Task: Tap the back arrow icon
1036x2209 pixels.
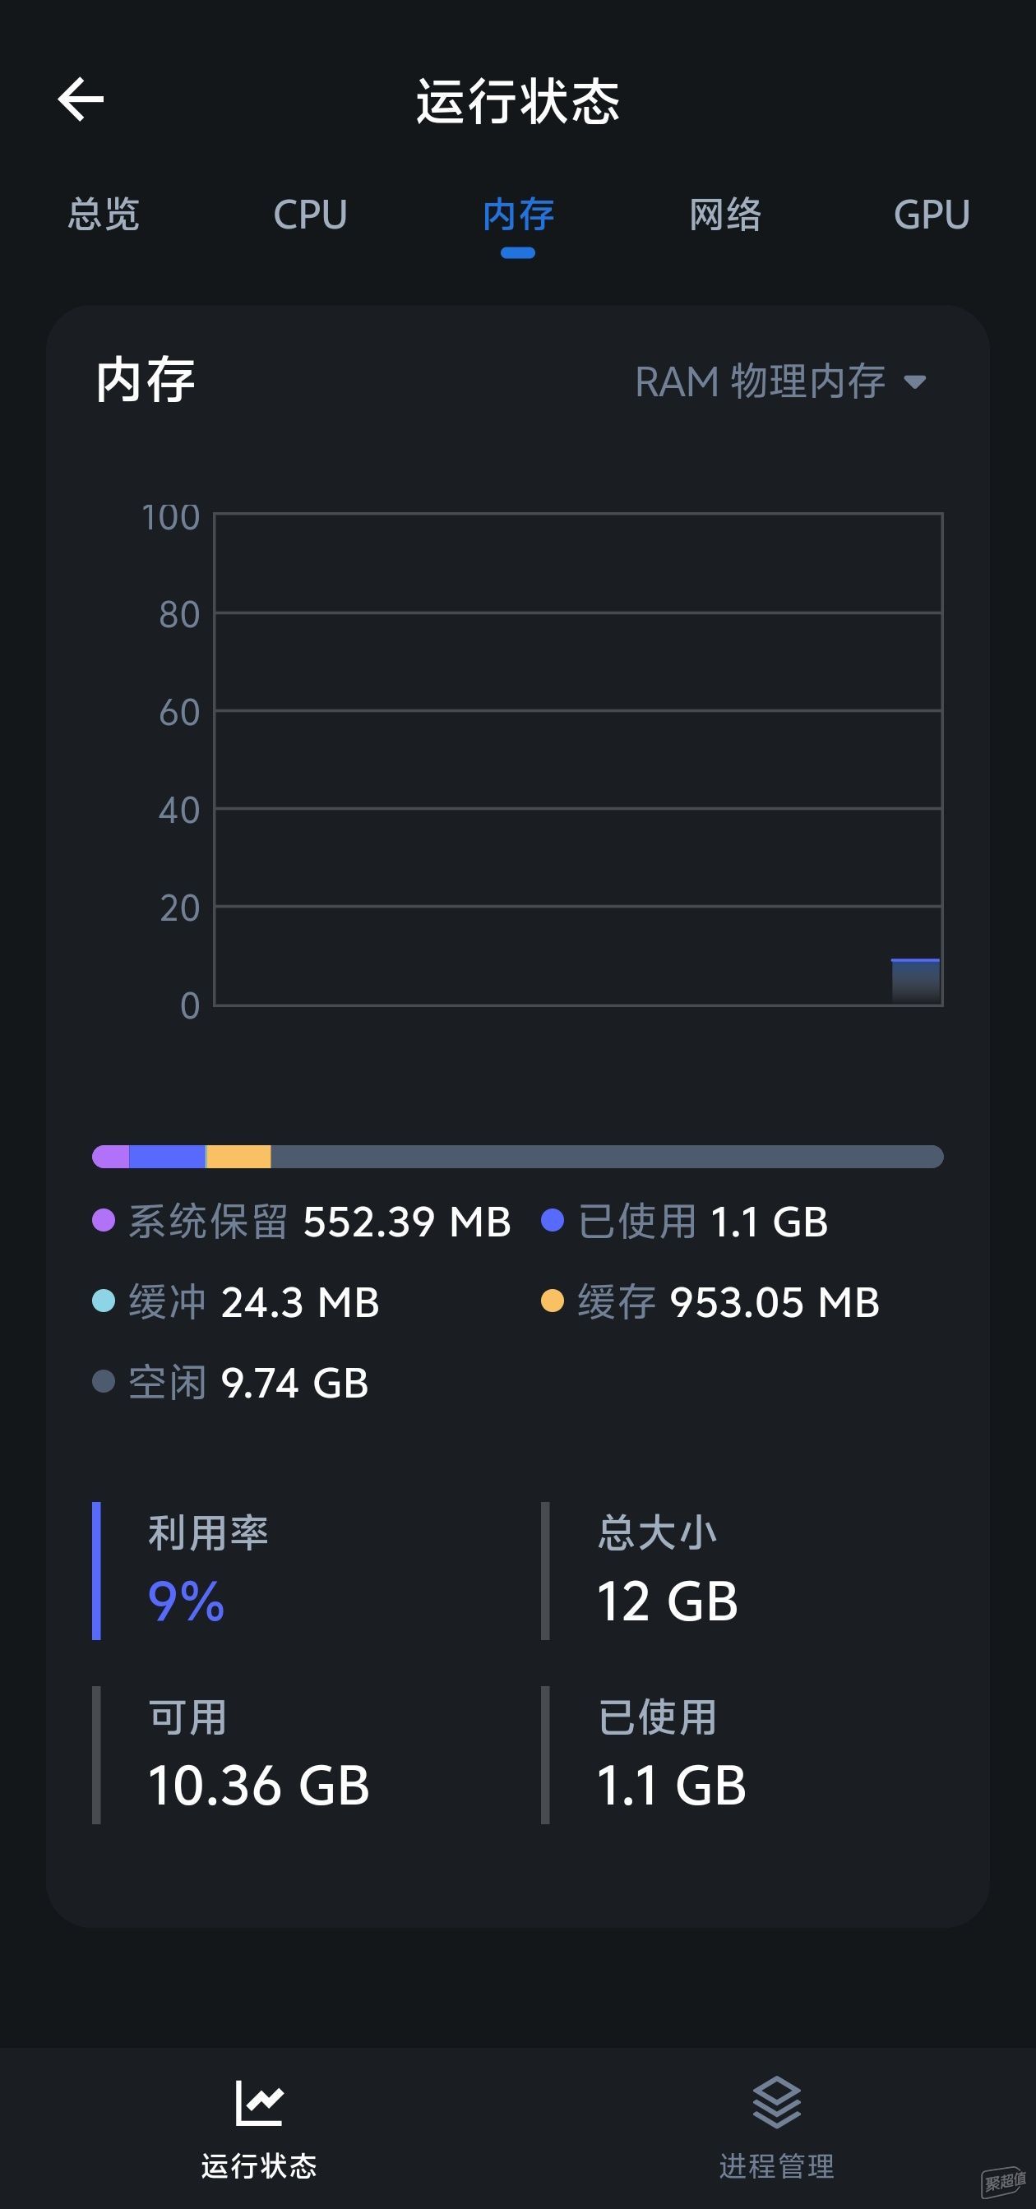Action: 81,99
